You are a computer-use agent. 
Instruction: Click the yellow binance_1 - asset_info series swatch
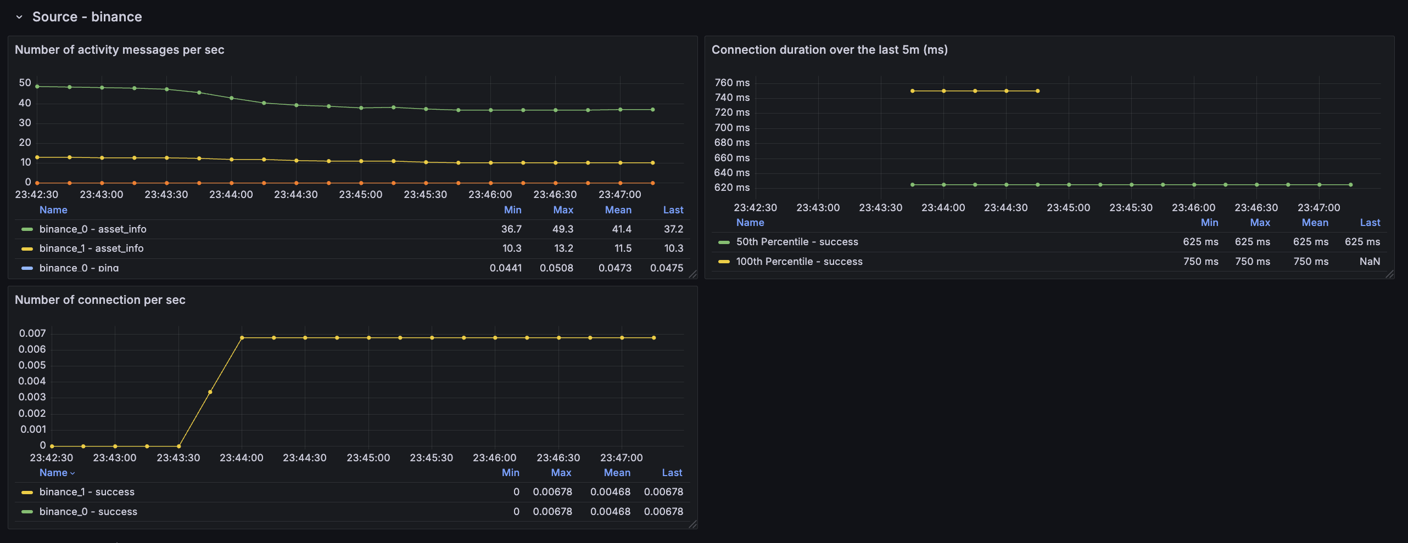27,248
